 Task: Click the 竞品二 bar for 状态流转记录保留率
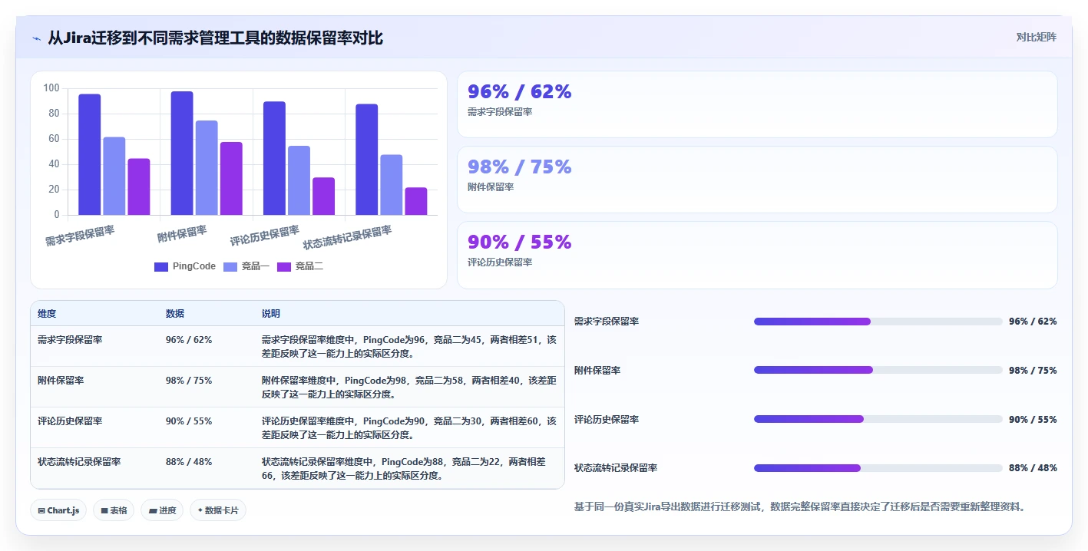(415, 201)
